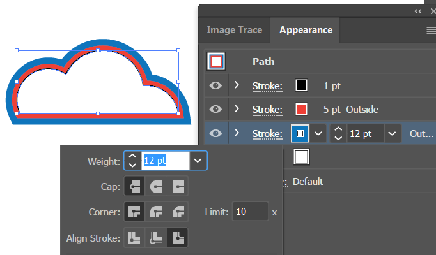Align stroke to center

tap(134, 238)
